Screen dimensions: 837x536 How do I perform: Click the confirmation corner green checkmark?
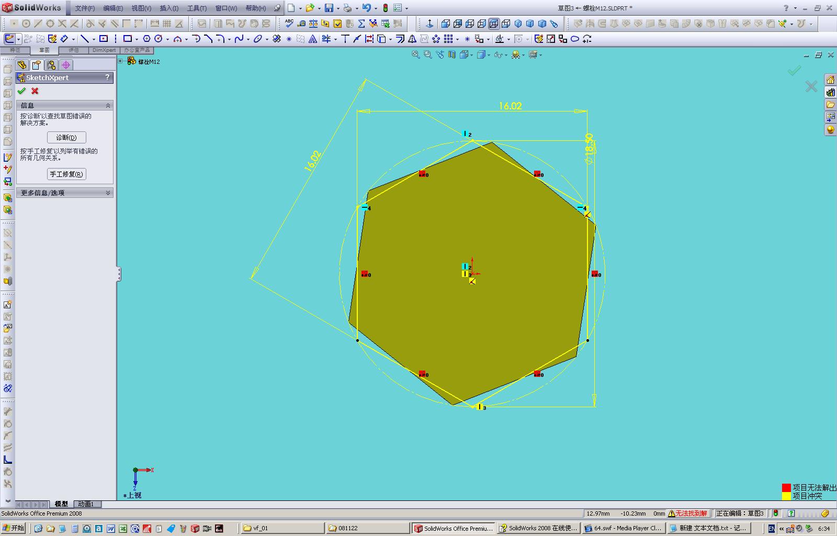pos(794,71)
